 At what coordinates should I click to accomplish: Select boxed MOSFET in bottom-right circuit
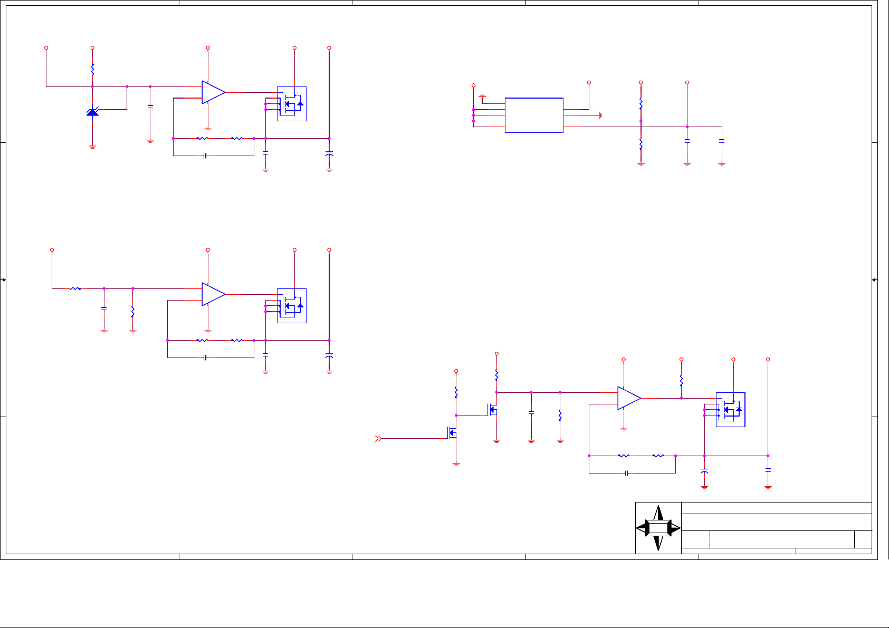click(730, 409)
